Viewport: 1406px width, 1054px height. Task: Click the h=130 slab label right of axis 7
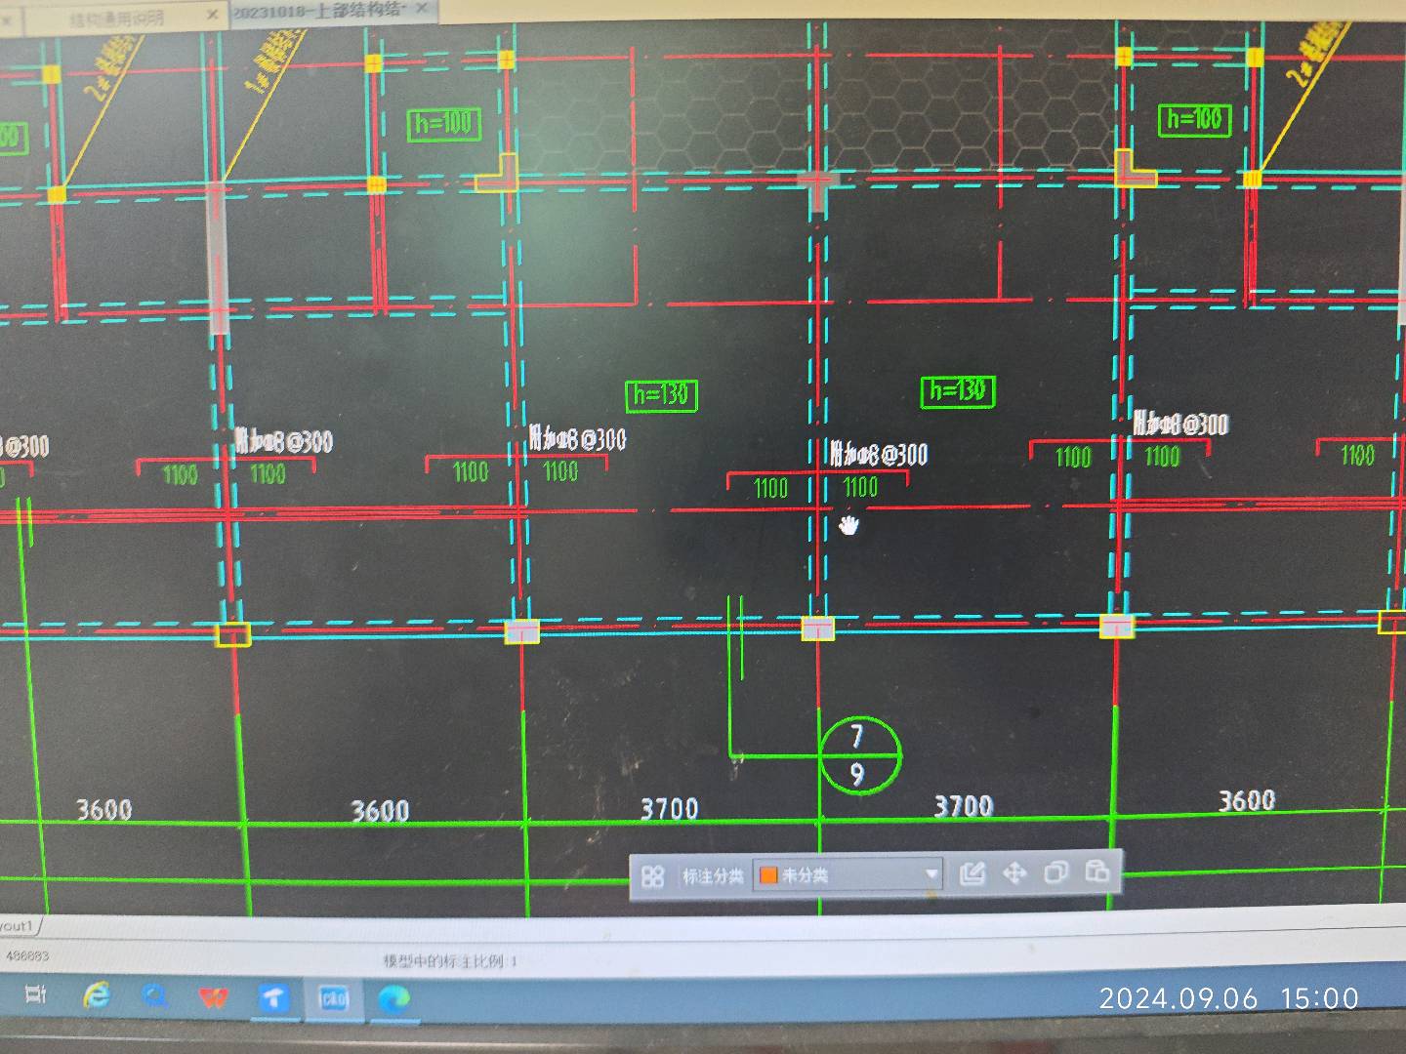pos(958,390)
